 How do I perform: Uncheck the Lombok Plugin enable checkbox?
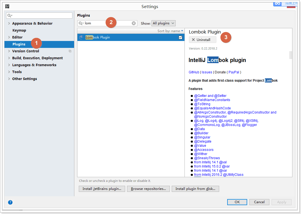coord(180,37)
